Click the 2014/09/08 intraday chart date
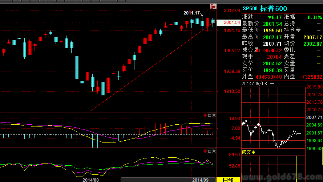Screen dimensions: 323x182 click(x=255, y=83)
